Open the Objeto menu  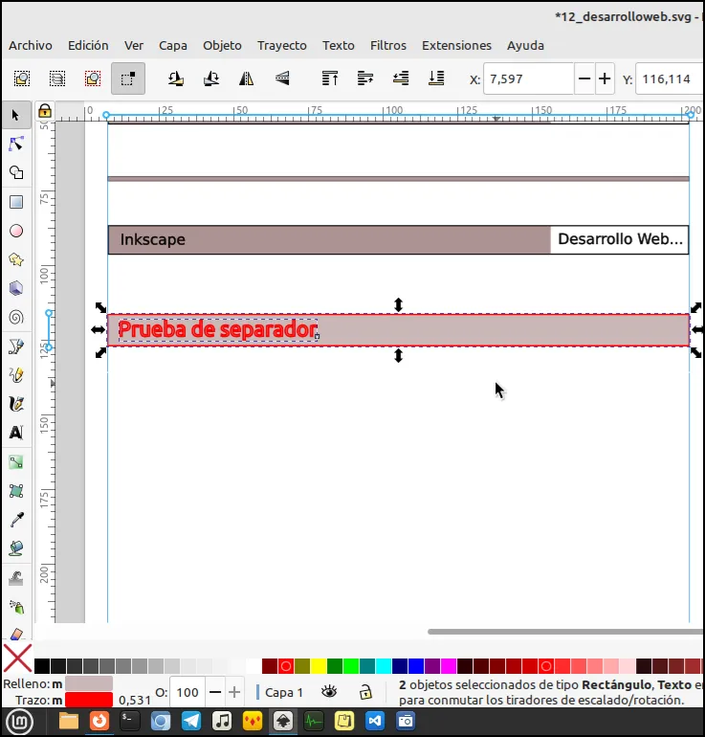(222, 46)
